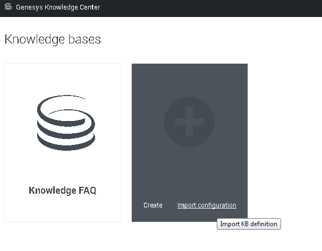Click the Create link
The image size is (322, 251).
(x=153, y=205)
